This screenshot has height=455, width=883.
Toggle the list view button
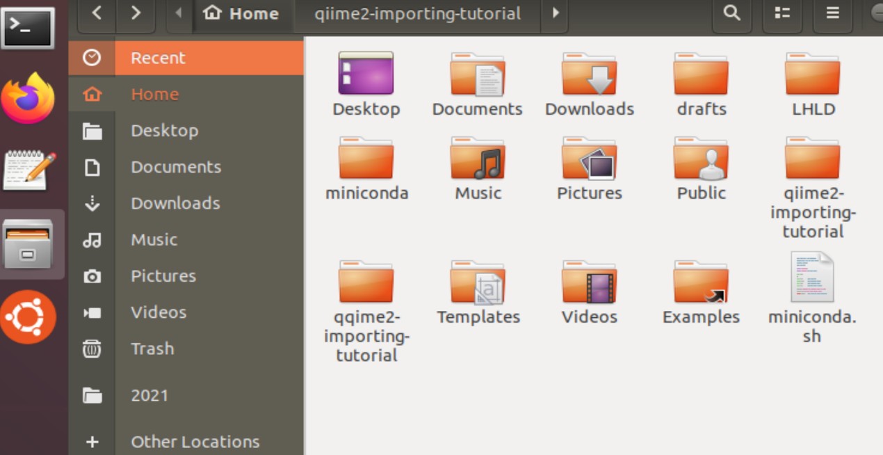pos(782,13)
